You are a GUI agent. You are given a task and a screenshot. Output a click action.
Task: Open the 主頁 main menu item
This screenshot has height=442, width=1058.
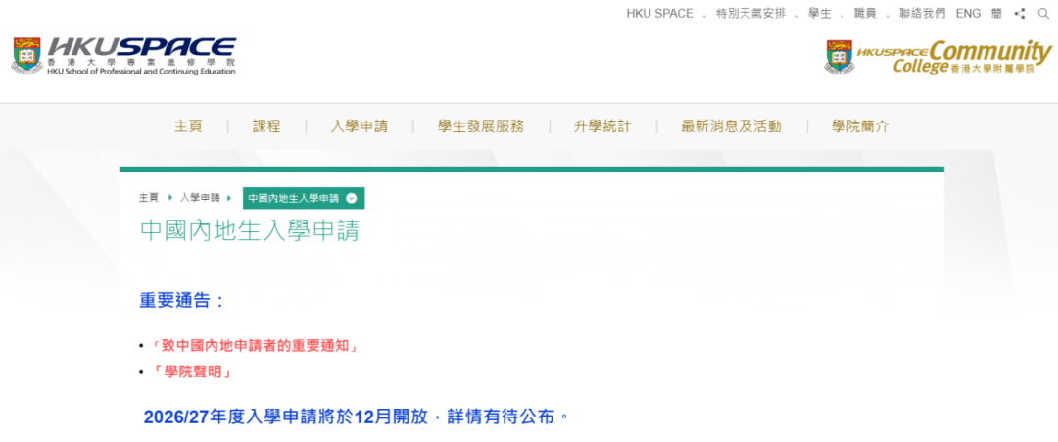click(188, 126)
